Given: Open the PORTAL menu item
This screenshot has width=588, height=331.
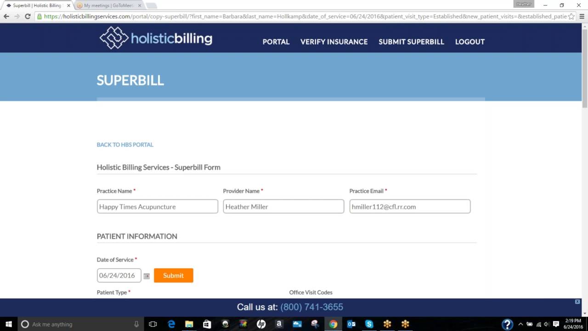Looking at the screenshot, I should (x=276, y=42).
